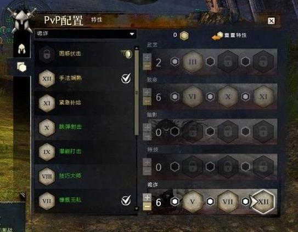The width and height of the screenshot is (298, 232).
Task: Click the scroll down arrow of the trait list
Action: (x=137, y=208)
